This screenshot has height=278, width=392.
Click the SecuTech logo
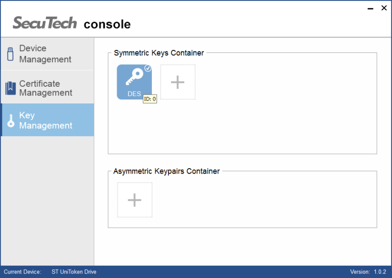pos(45,23)
